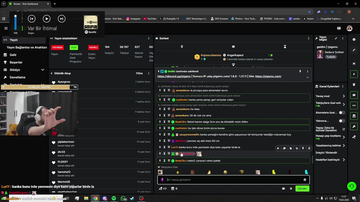Image resolution: width=360 pixels, height=202 pixels.
Task: Edit Yayın bilgisi with pencil icon
Action: click(336, 38)
